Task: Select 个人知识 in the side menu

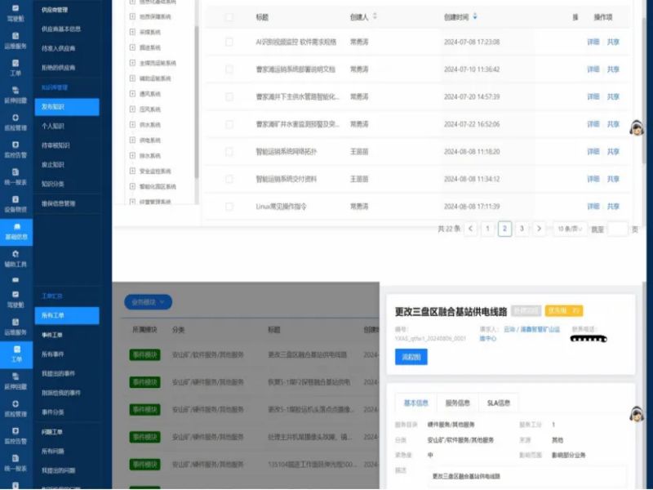Action: [x=54, y=127]
